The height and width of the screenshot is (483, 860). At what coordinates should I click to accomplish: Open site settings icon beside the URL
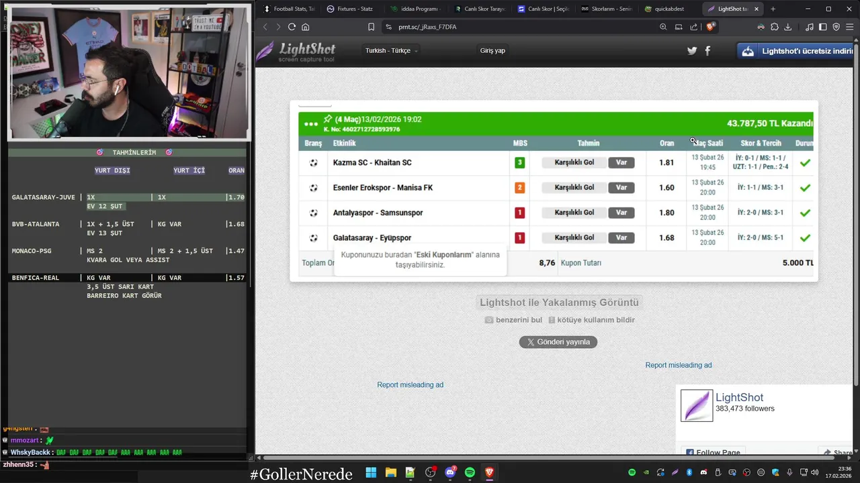point(388,27)
